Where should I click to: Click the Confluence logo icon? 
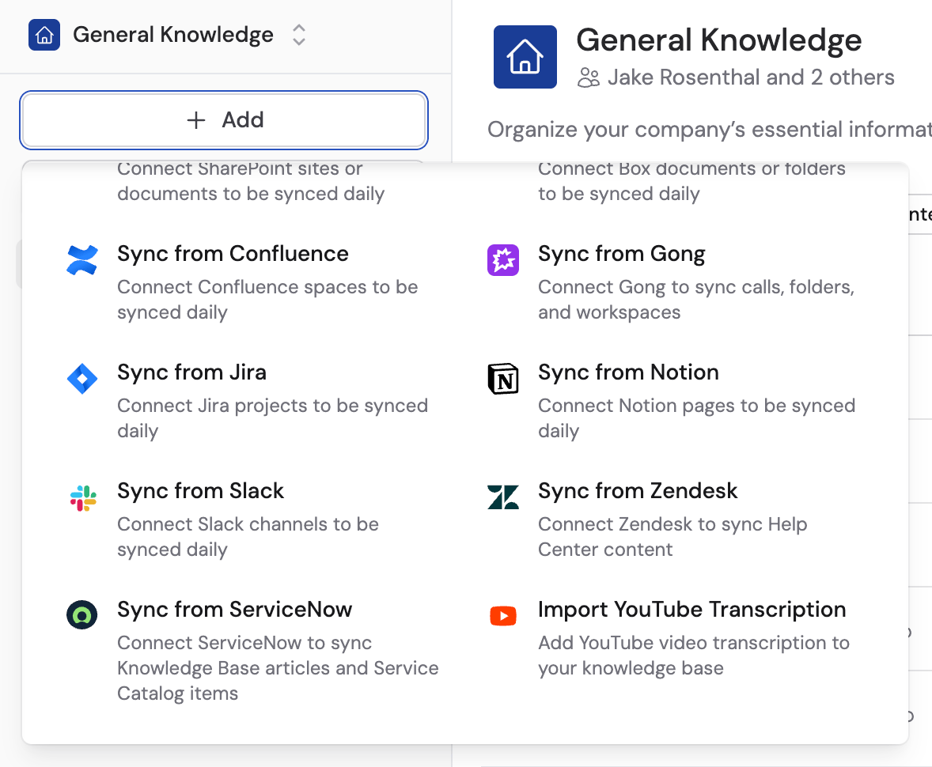tap(82, 260)
